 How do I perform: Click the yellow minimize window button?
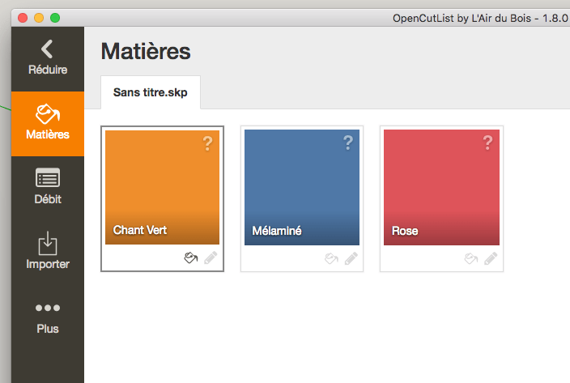click(39, 18)
